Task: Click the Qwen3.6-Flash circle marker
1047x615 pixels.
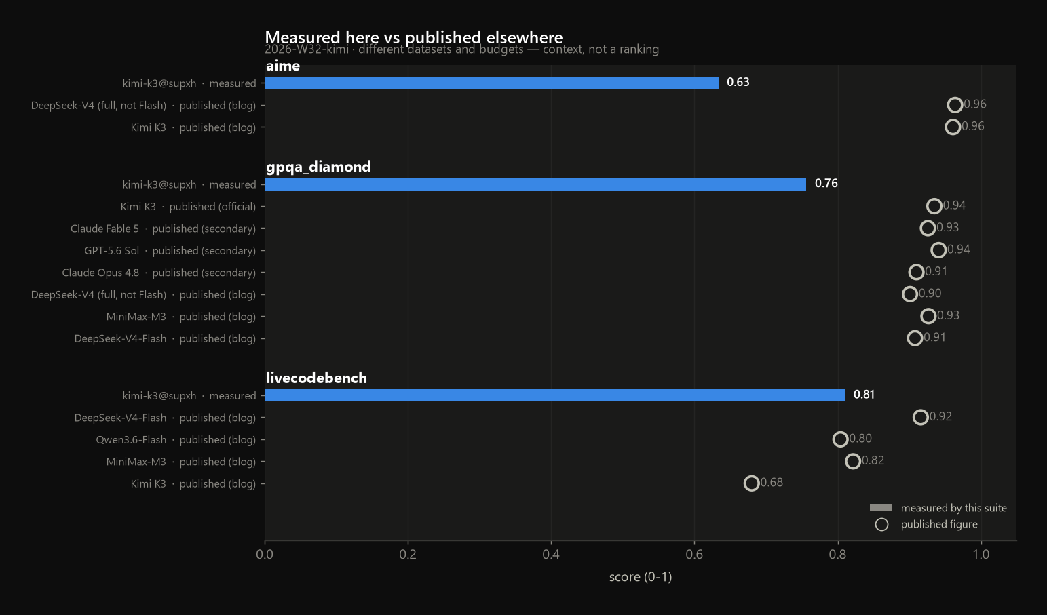Action: (x=840, y=439)
